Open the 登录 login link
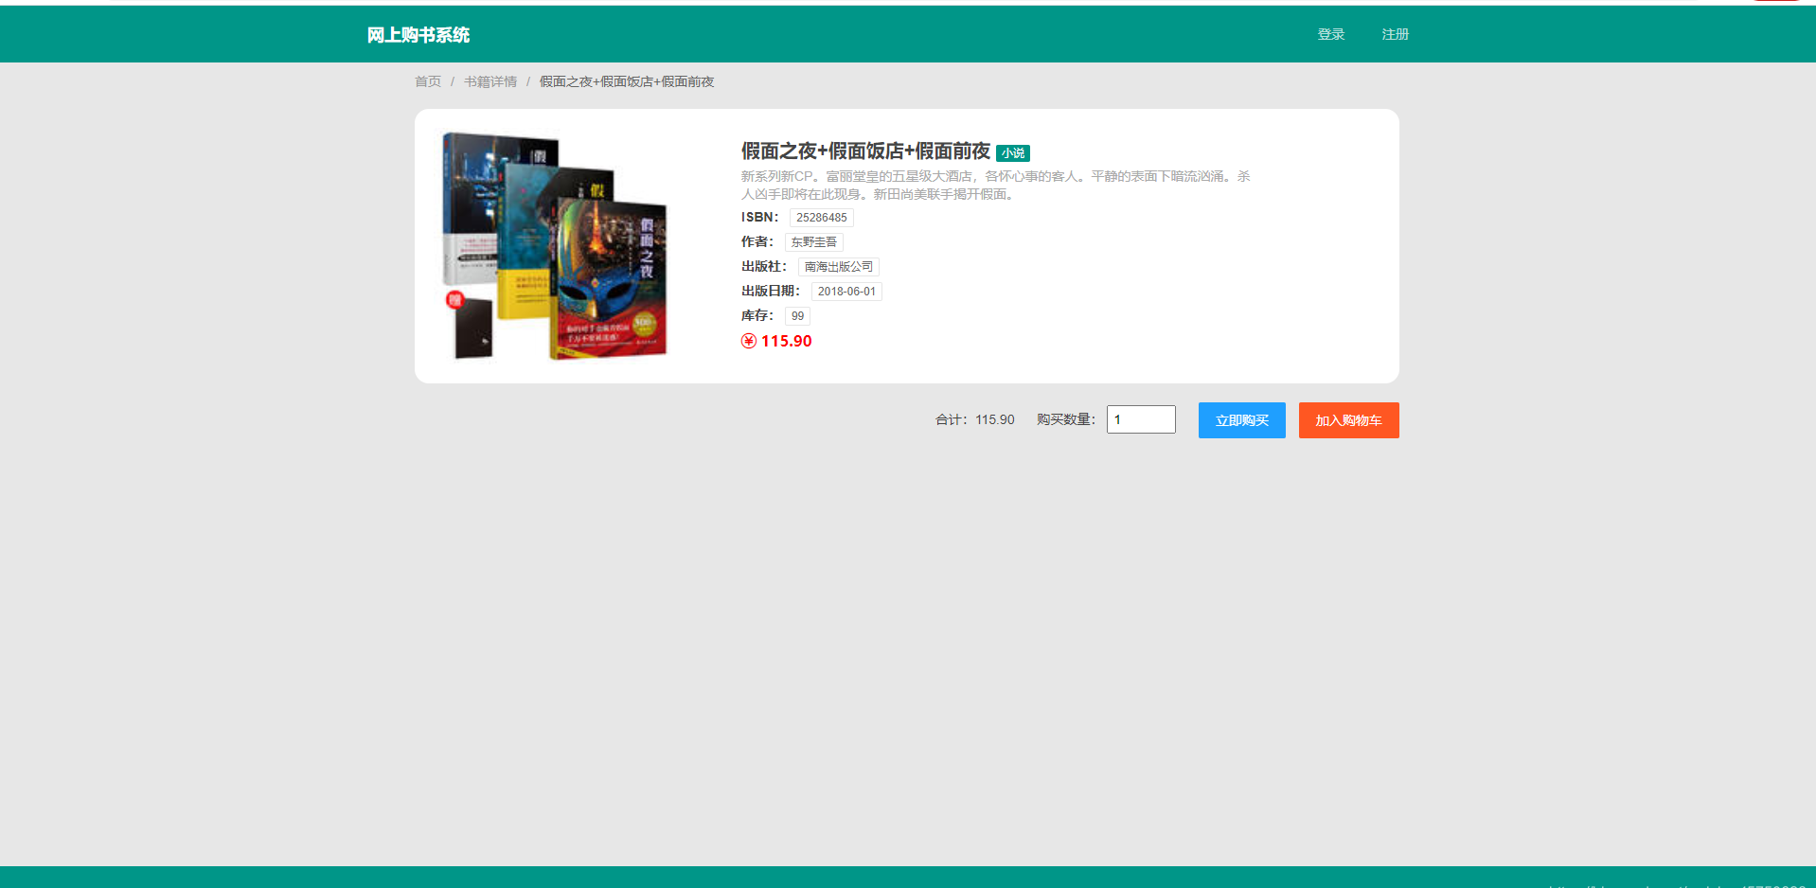 point(1330,34)
